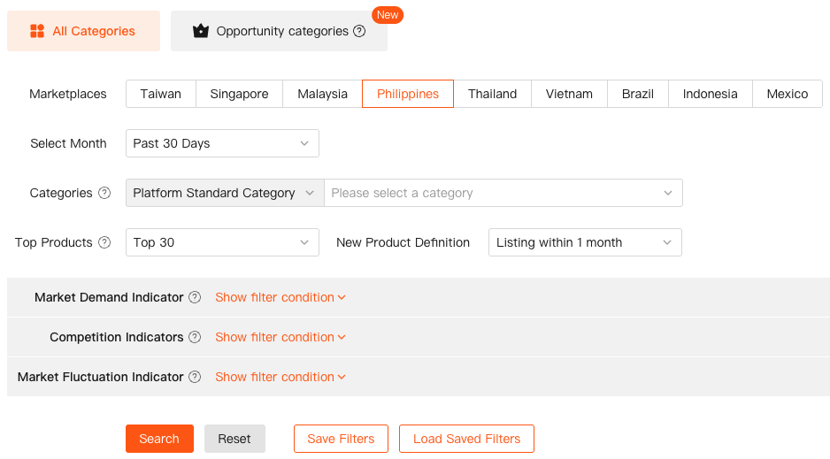
Task: Click help icon beside Opportunity categories
Action: click(x=359, y=31)
